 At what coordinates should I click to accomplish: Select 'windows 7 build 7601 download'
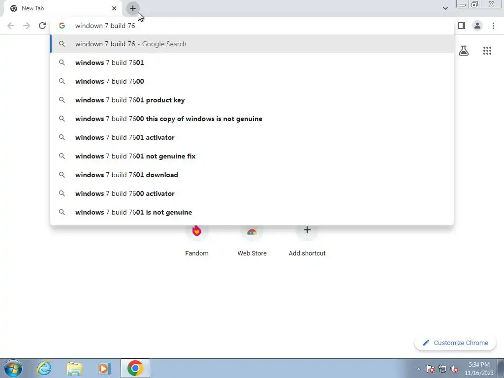[252, 175]
